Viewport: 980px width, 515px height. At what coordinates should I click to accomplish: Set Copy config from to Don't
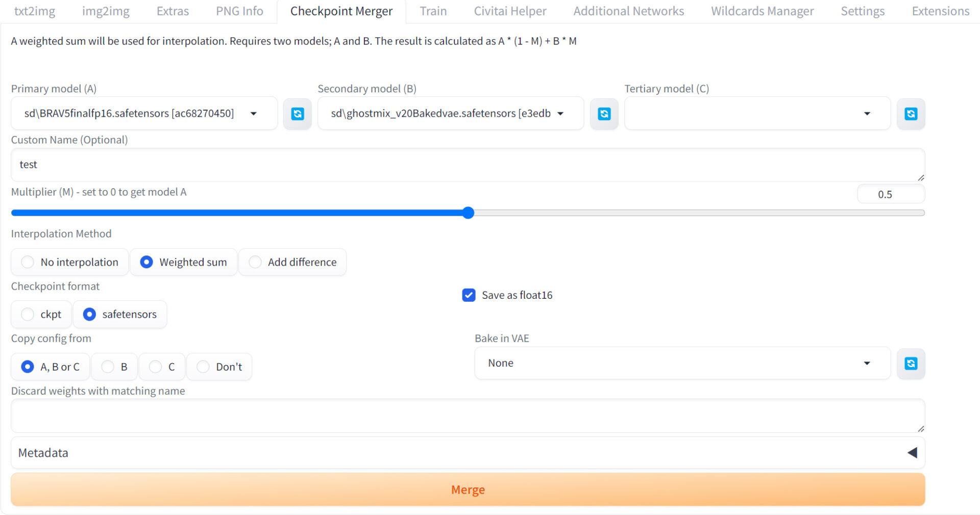(203, 367)
